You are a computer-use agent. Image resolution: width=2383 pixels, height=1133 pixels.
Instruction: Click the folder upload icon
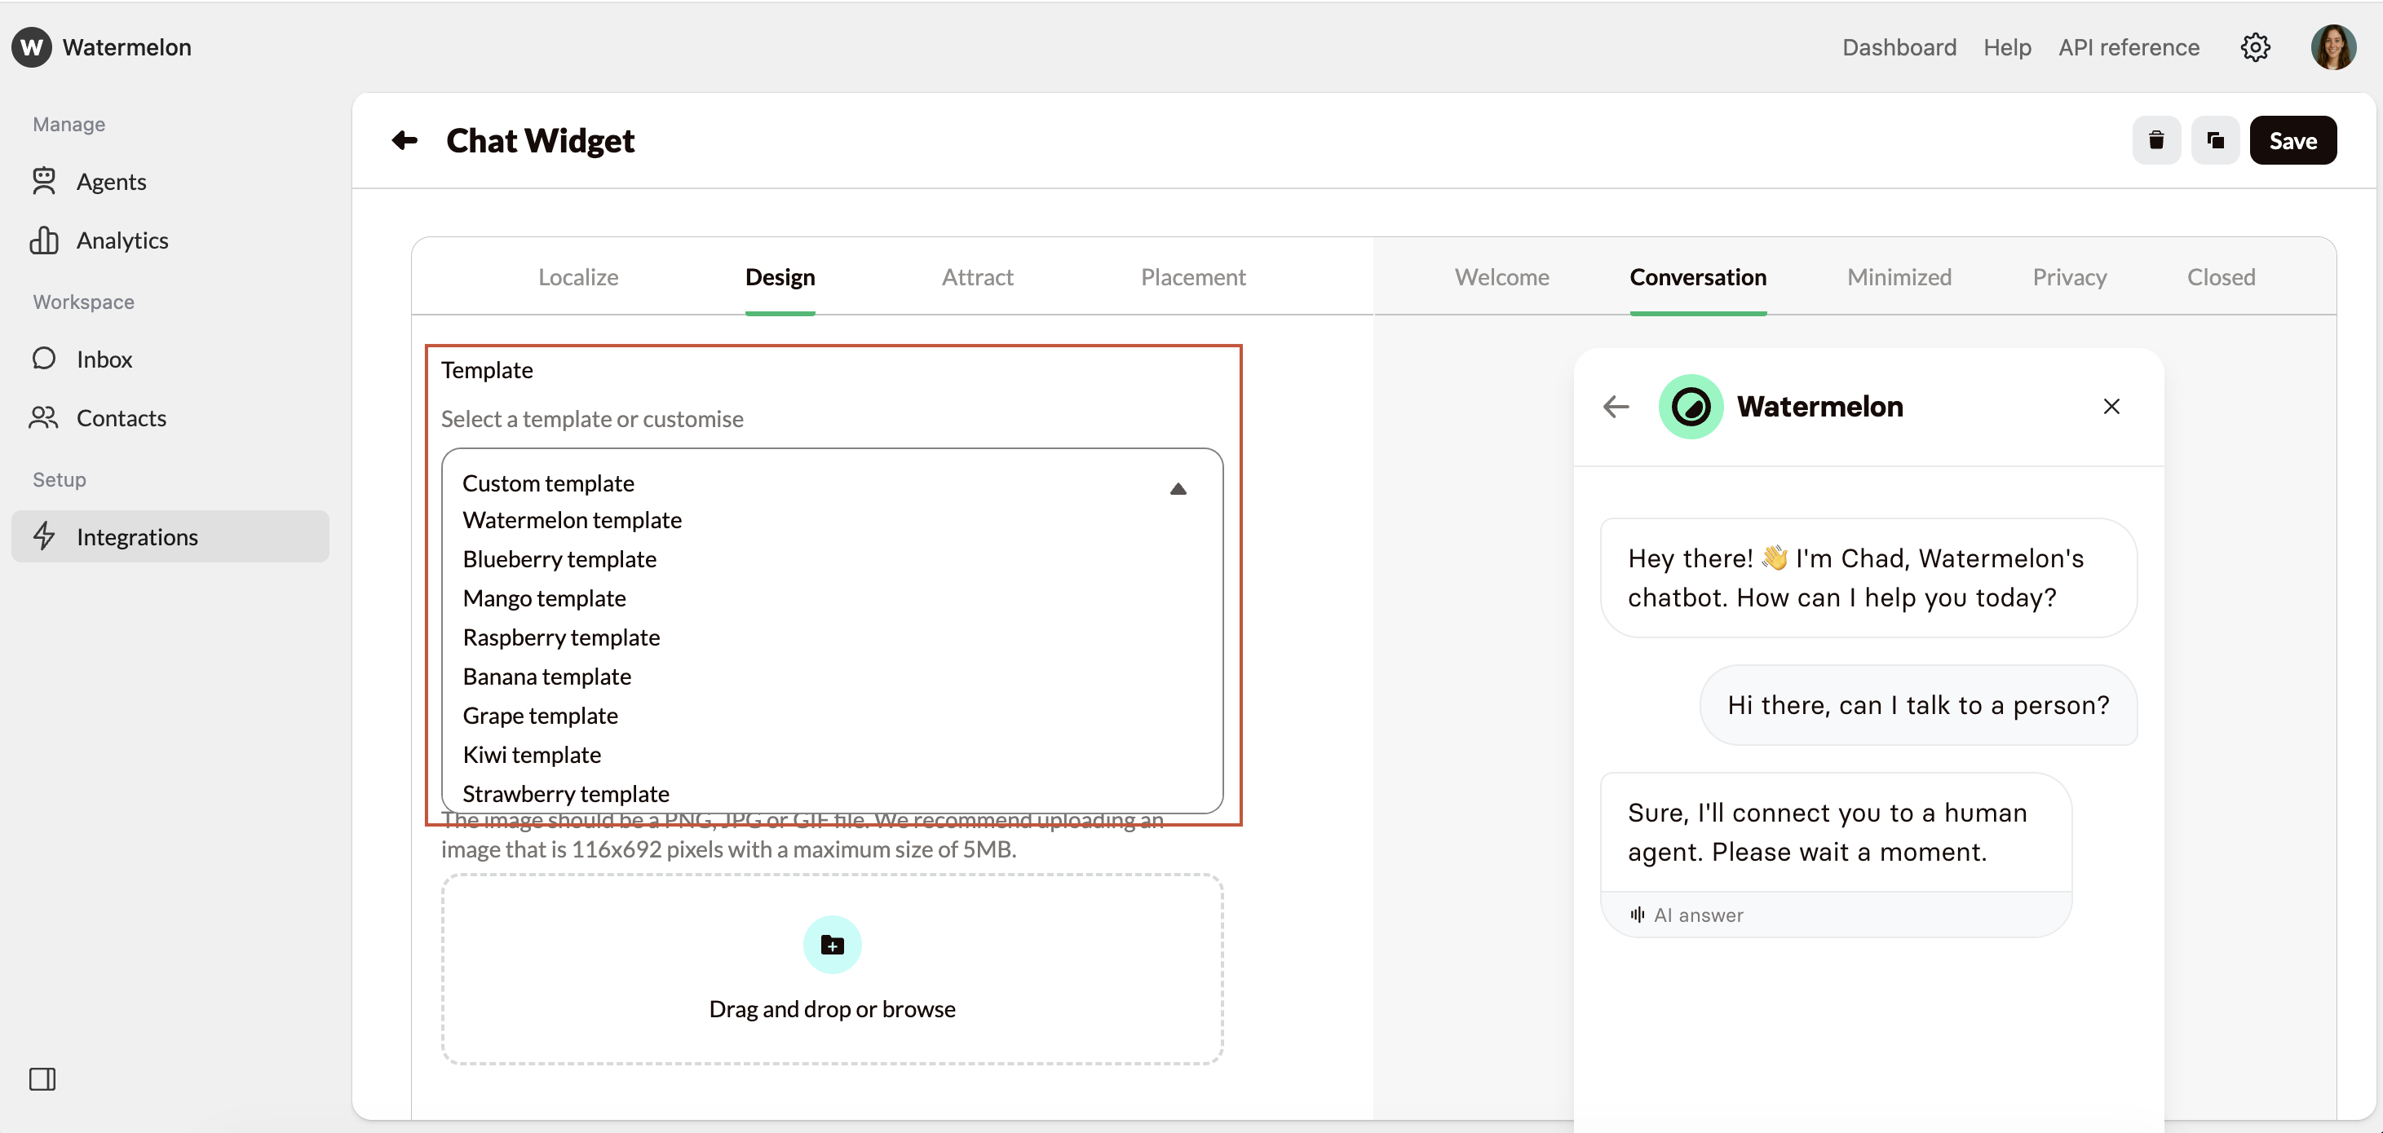[x=832, y=945]
